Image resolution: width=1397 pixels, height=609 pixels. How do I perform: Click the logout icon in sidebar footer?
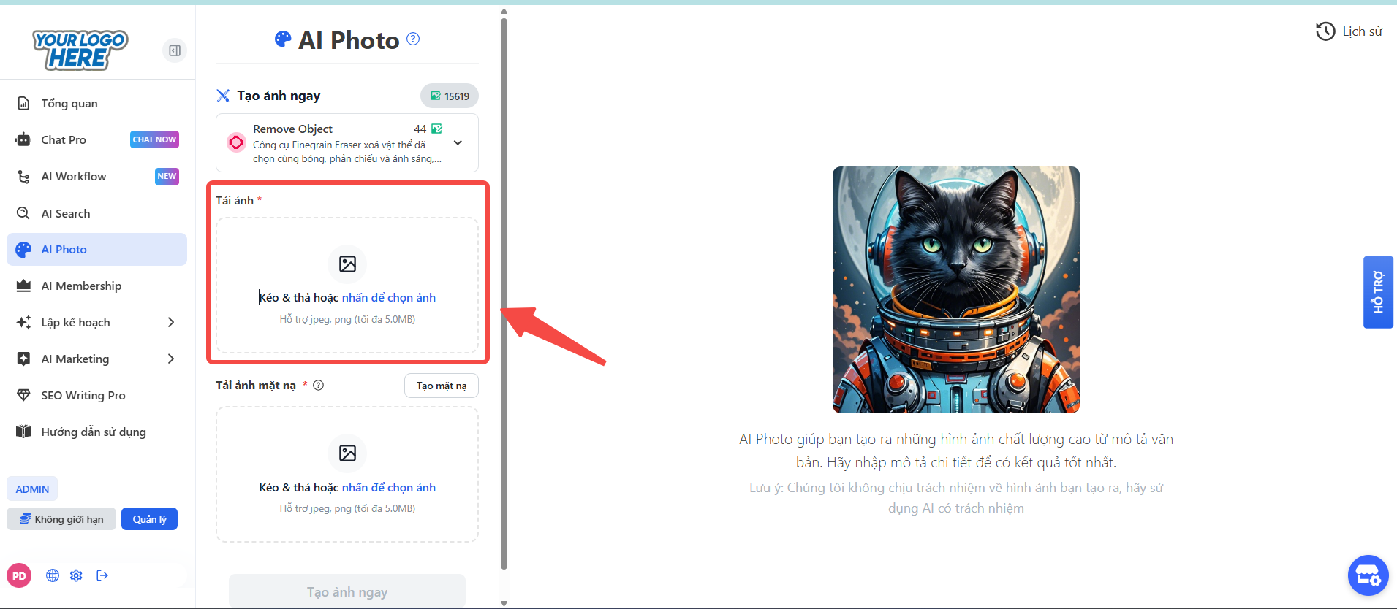tap(102, 575)
